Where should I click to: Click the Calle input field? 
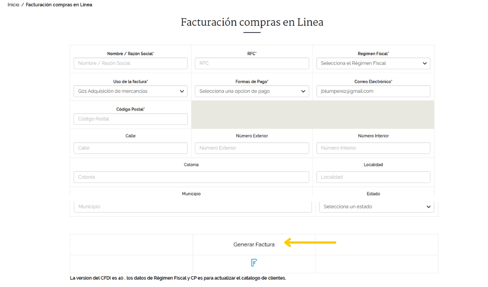tap(130, 148)
